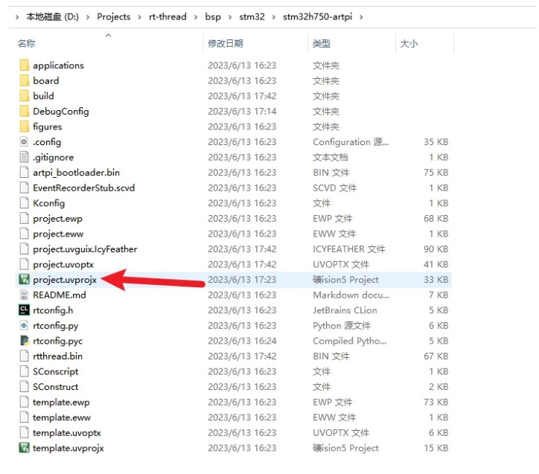
Task: Click the 75 KB size of artpi_bootloader.bin
Action: (x=436, y=173)
